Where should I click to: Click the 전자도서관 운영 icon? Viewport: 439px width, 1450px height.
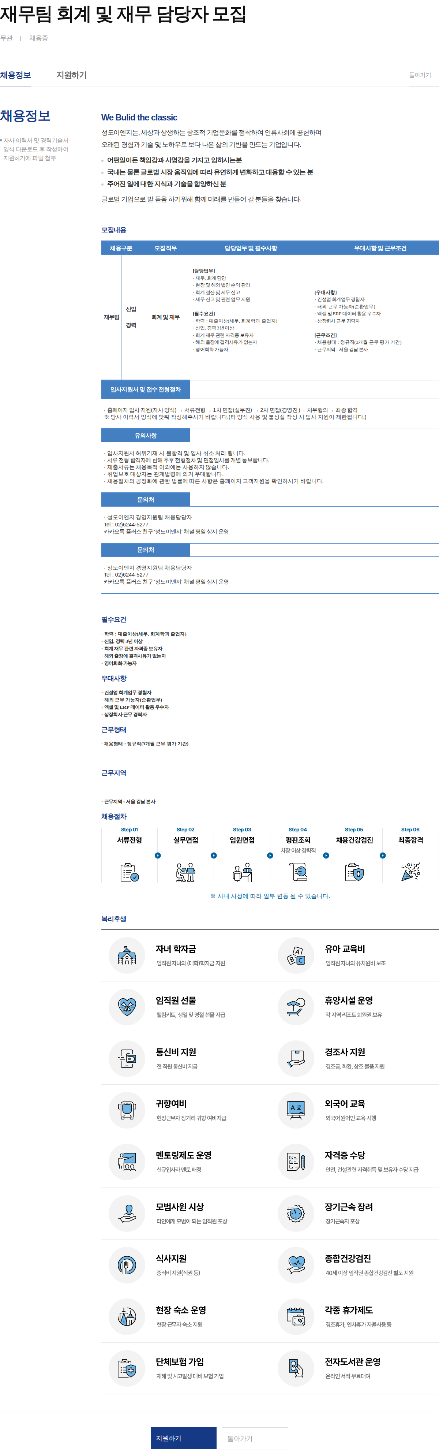point(296,1368)
